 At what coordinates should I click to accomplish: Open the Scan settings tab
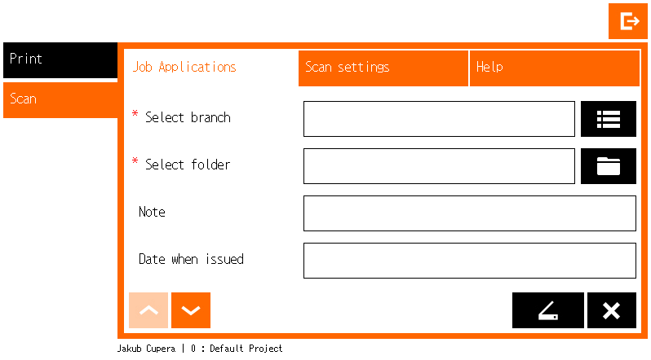(x=383, y=68)
